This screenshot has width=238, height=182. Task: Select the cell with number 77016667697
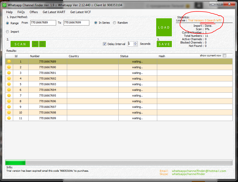[48, 107]
